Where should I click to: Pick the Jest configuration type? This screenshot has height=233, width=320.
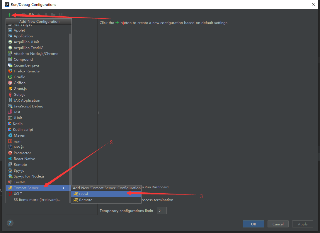[39, 112]
